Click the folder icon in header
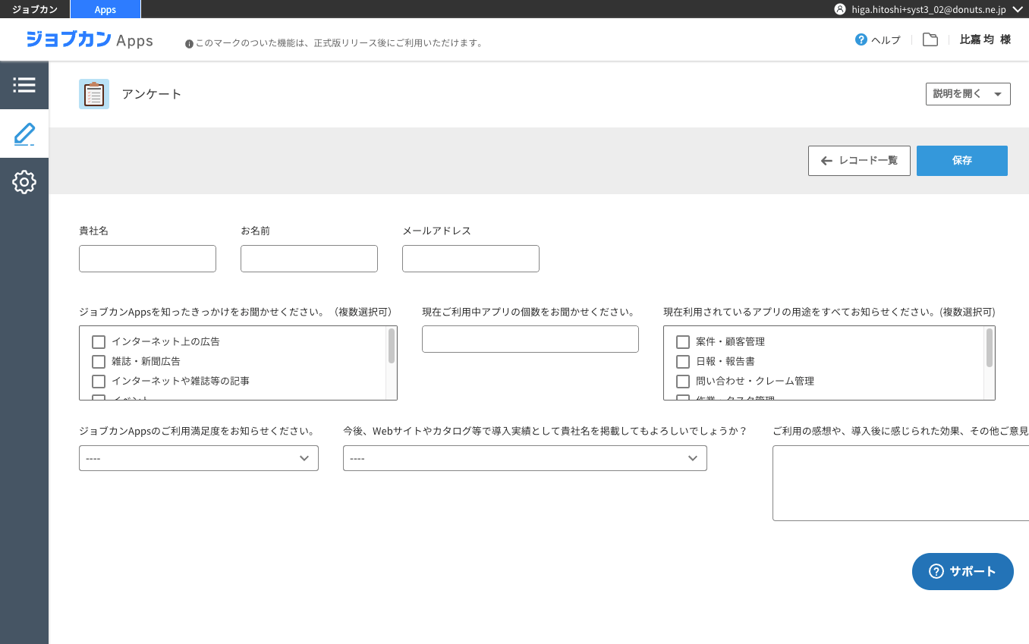The image size is (1029, 644). tap(930, 39)
